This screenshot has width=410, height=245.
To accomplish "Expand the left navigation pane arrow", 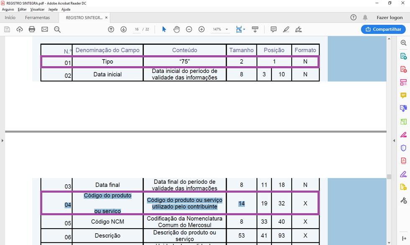I will (x=3, y=141).
